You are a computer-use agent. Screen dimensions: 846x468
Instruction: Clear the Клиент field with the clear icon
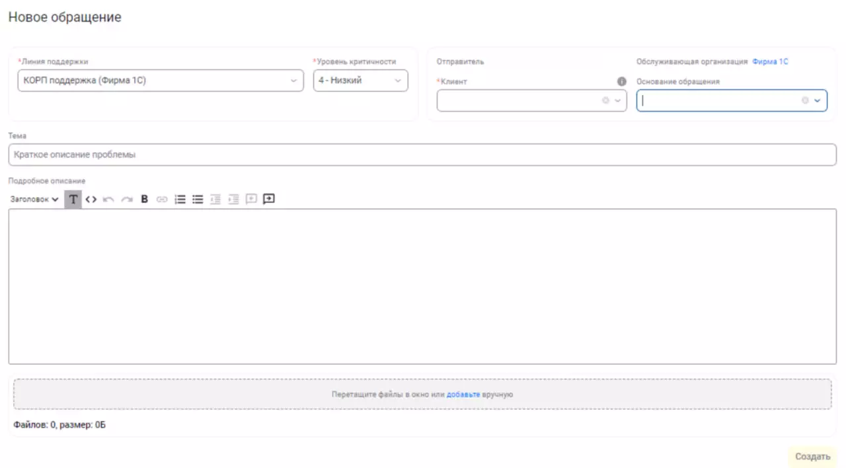[605, 100]
